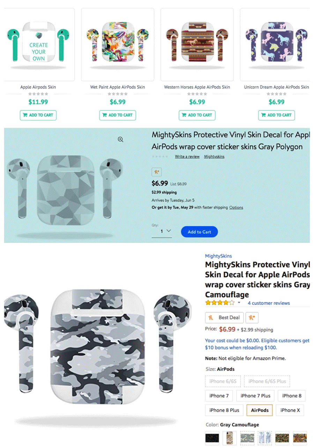Expand the star rating breakdown arrow
Image resolution: width=314 pixels, height=448 pixels.
pos(239,303)
